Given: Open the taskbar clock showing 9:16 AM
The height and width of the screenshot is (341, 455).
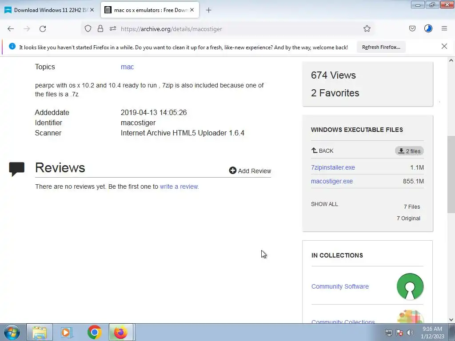Looking at the screenshot, I should pos(432,332).
